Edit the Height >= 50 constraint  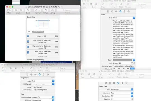(56, 36)
